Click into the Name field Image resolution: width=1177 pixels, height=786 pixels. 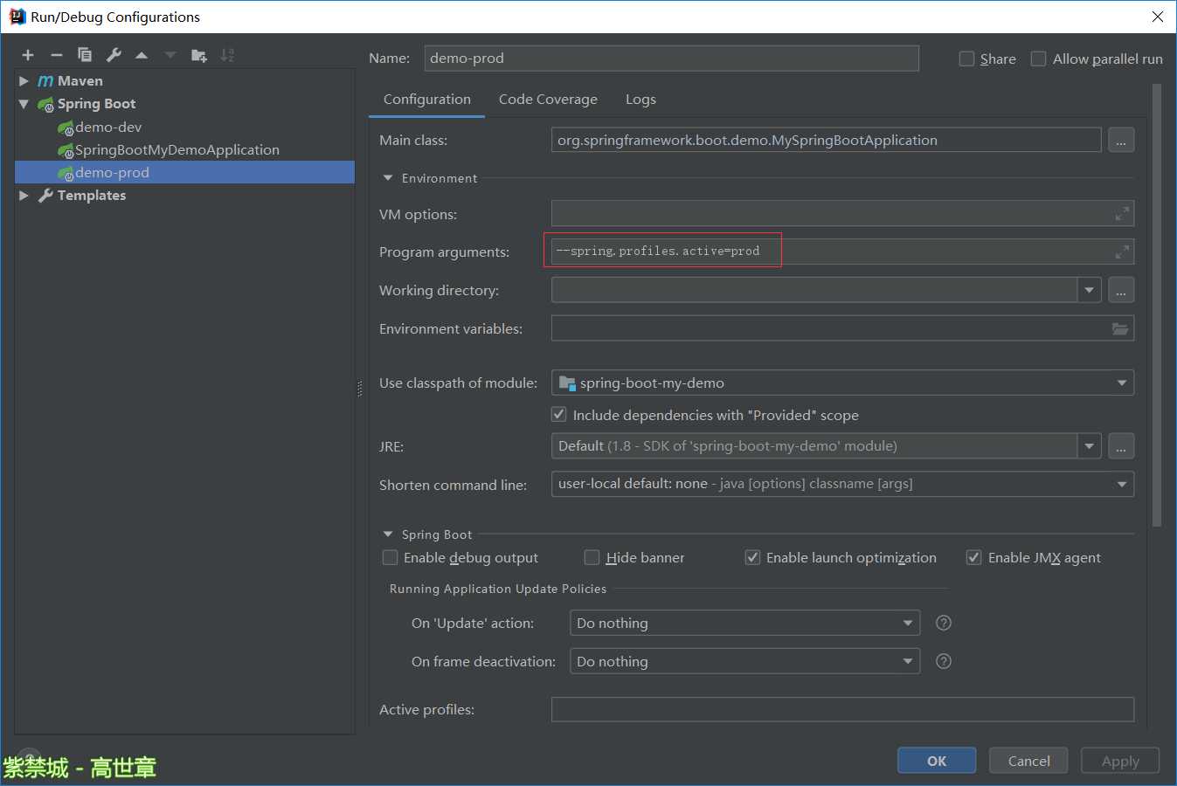(x=671, y=59)
